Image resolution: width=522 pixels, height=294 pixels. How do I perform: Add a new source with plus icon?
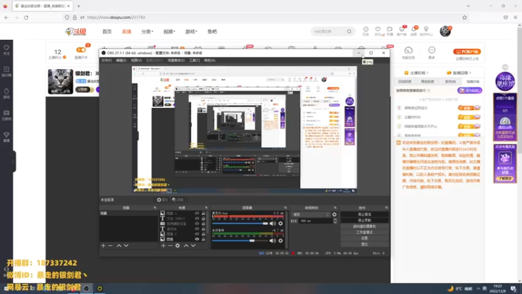point(163,246)
